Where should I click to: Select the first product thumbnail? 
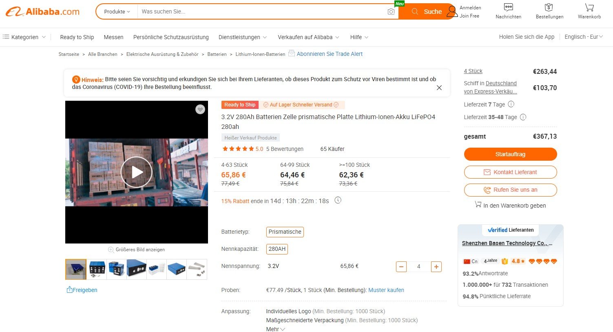pyautogui.click(x=76, y=269)
